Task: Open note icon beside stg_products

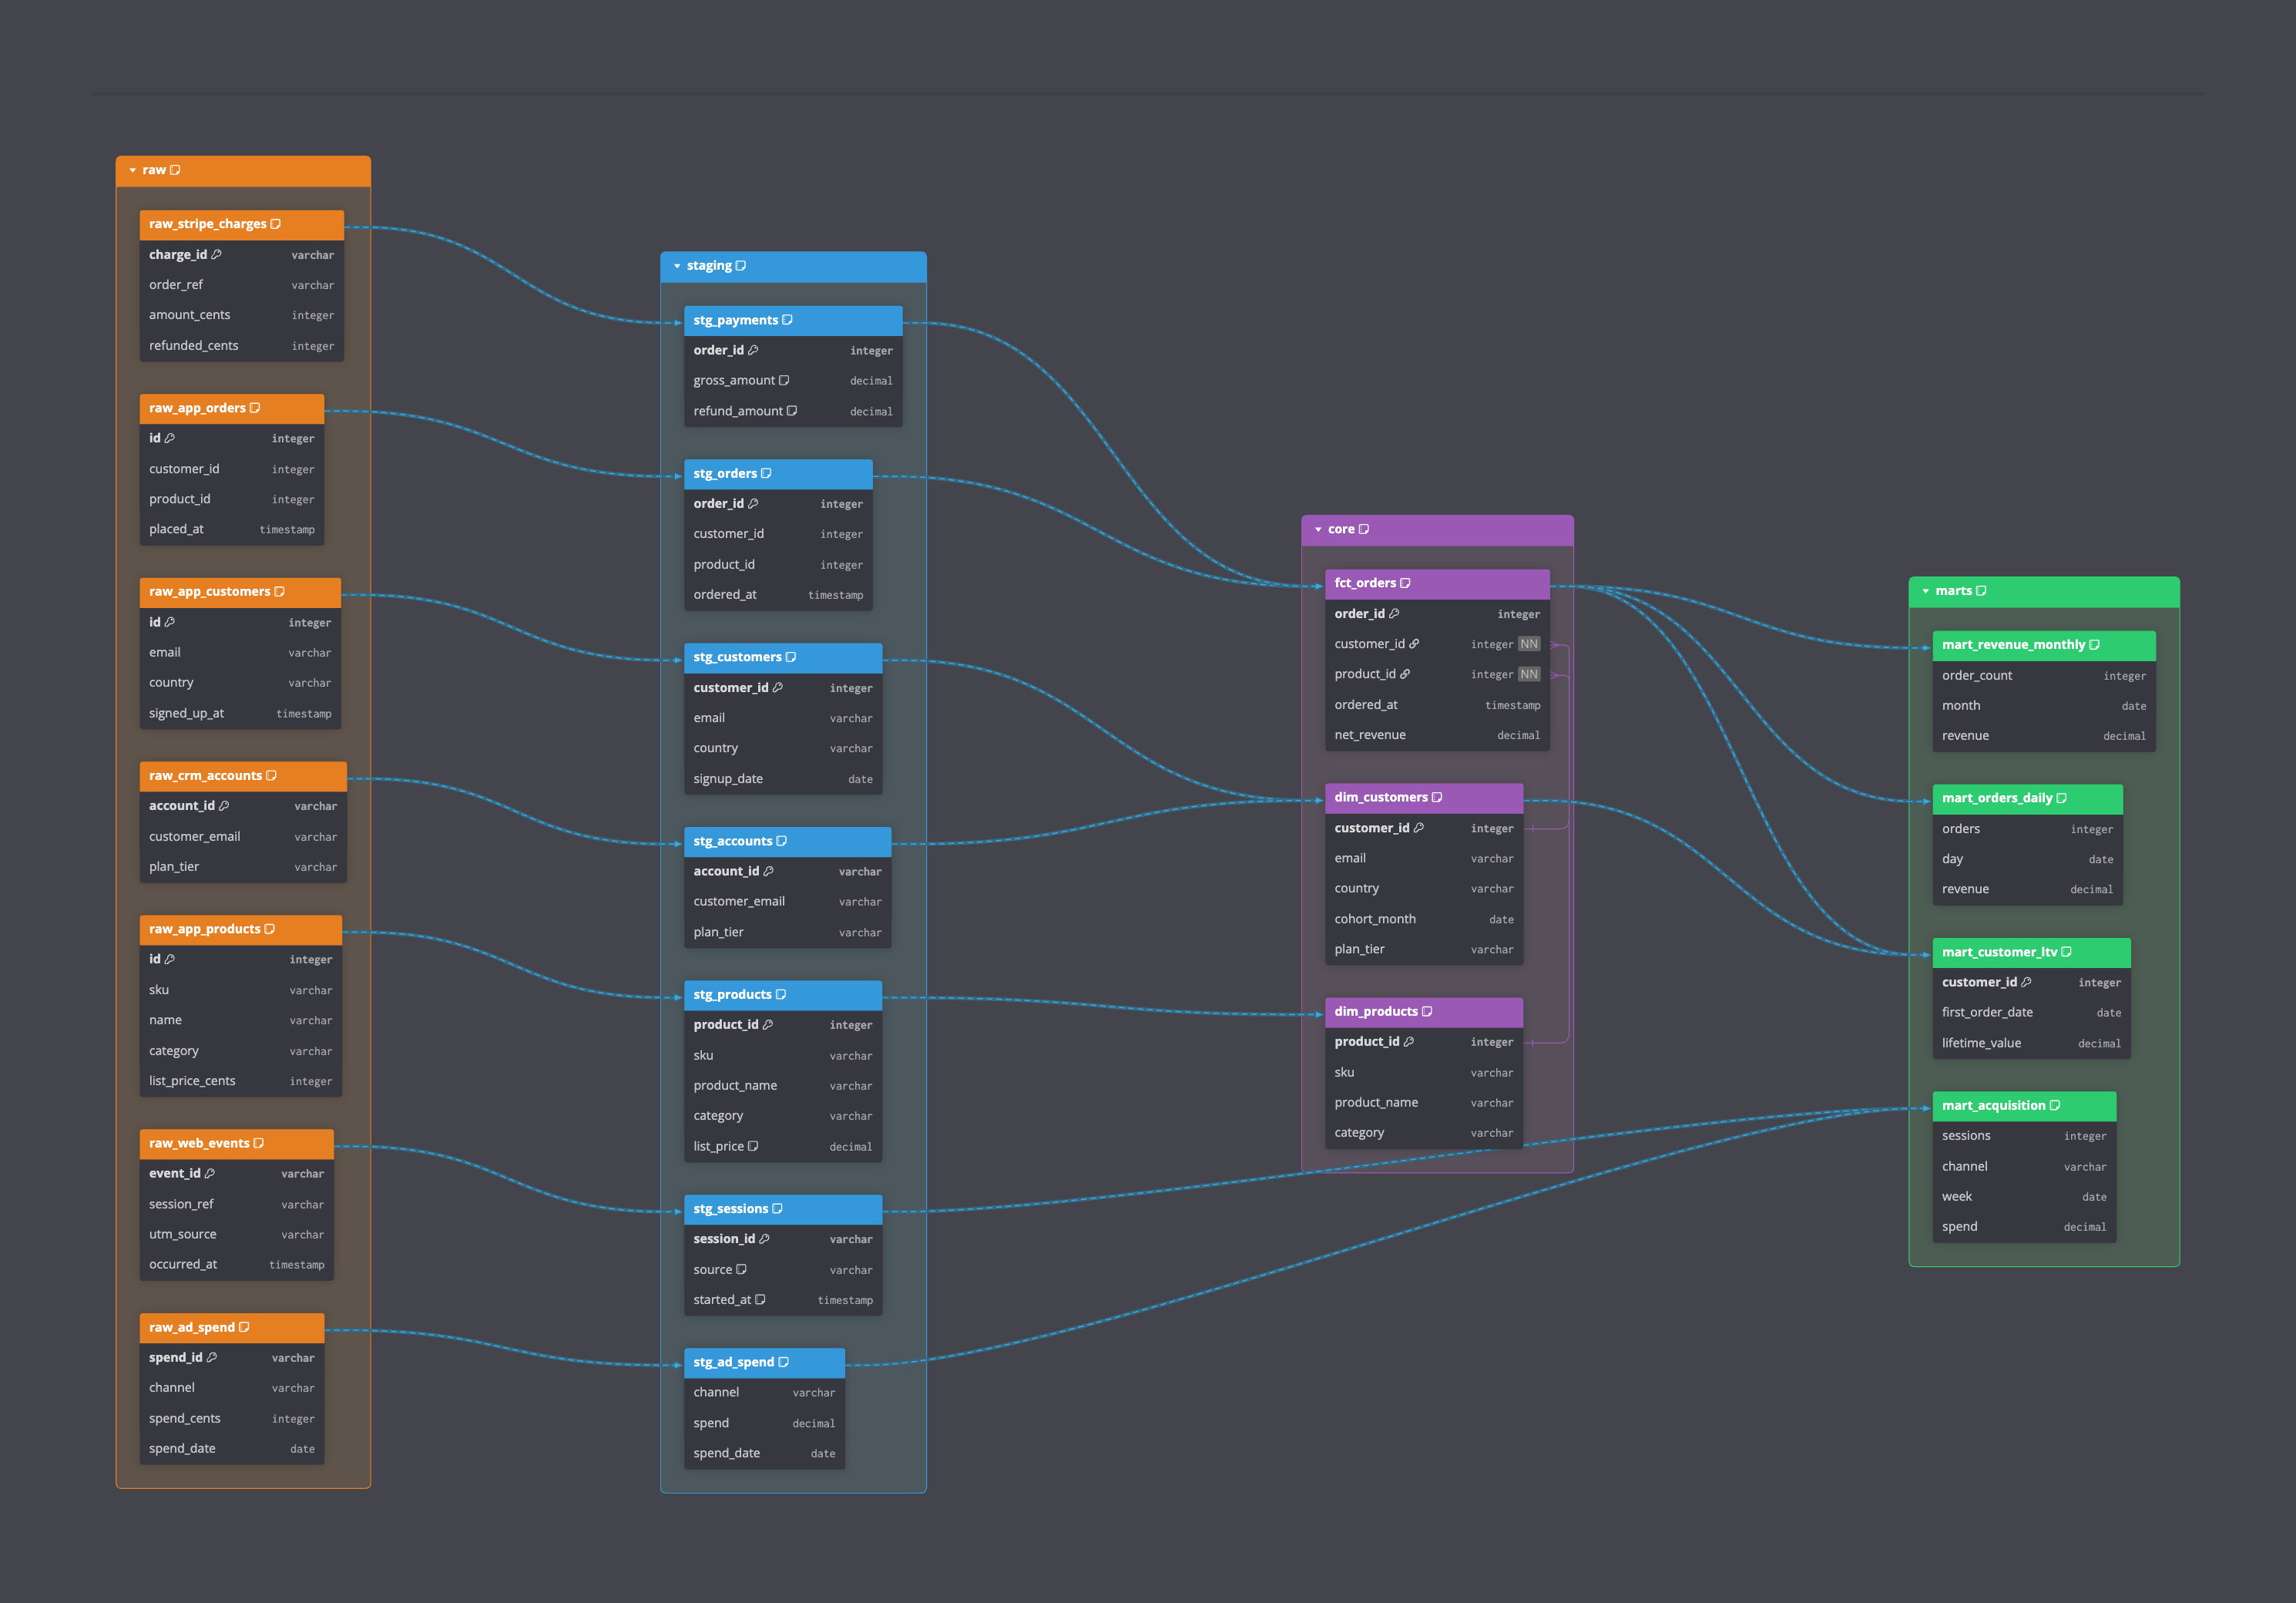Action: coord(780,995)
